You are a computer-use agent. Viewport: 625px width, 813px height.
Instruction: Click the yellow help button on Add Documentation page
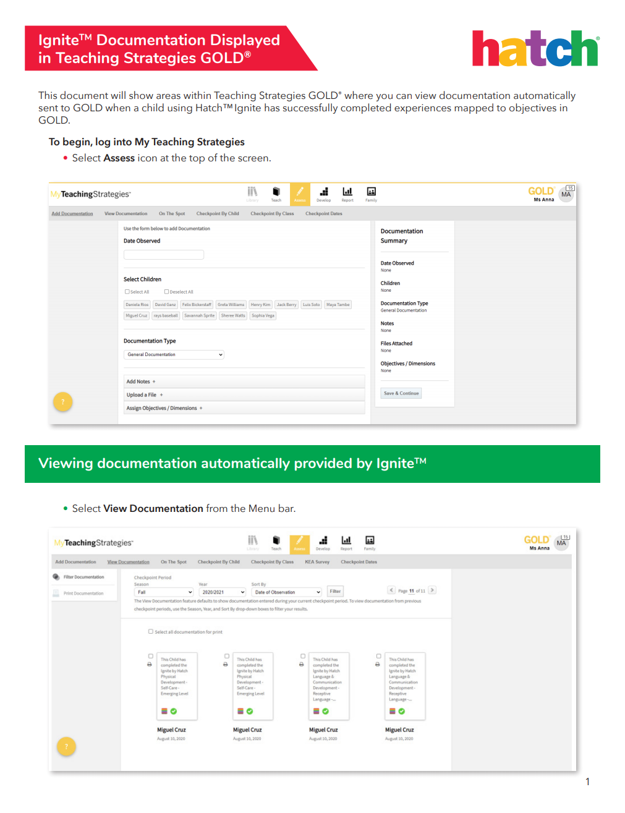pos(62,402)
